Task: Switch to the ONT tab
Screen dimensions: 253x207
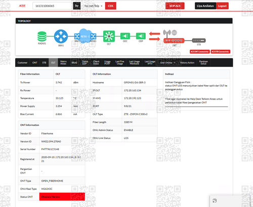Action: point(35,62)
